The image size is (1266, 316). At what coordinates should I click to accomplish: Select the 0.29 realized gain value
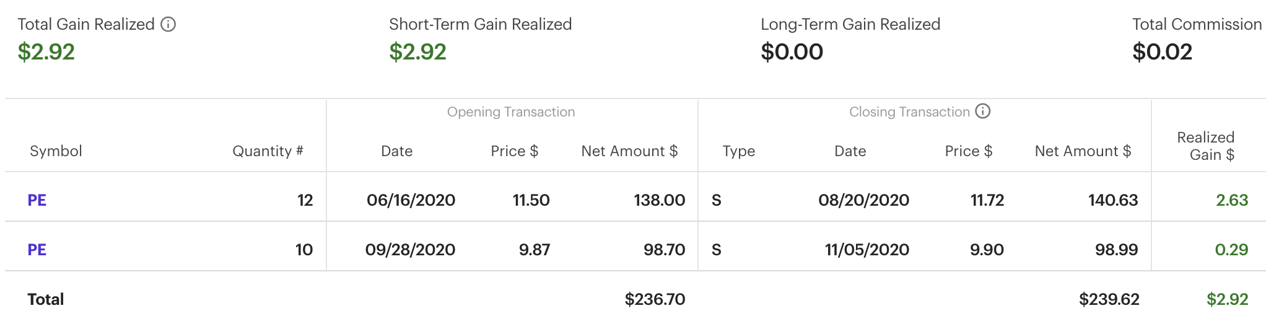pos(1231,250)
